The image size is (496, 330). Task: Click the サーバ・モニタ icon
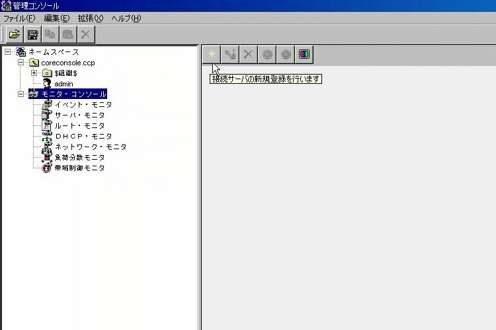47,115
